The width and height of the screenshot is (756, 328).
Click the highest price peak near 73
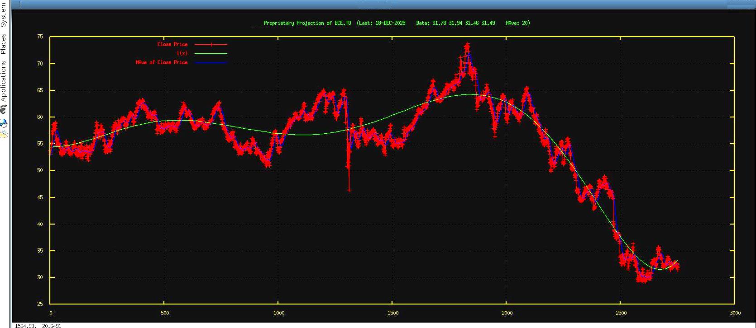(467, 45)
